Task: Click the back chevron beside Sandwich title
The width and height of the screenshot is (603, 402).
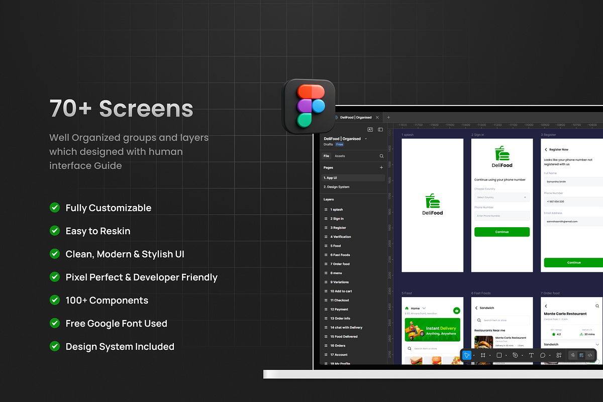Action: coord(476,308)
